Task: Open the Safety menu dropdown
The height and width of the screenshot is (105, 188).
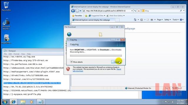Action: [167, 20]
